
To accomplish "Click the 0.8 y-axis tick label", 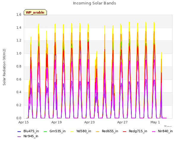I will (19, 66).
